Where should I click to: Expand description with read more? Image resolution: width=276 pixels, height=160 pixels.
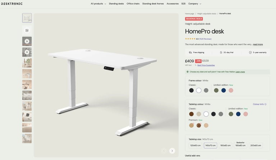coord(258,44)
